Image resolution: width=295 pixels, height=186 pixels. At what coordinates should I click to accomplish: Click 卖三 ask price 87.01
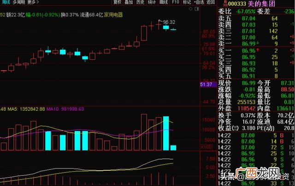click(x=248, y=31)
